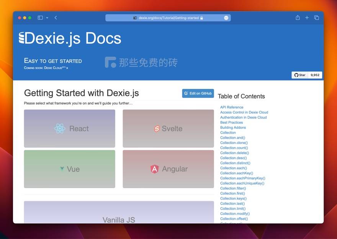Open Collection.limit() link

(233, 208)
